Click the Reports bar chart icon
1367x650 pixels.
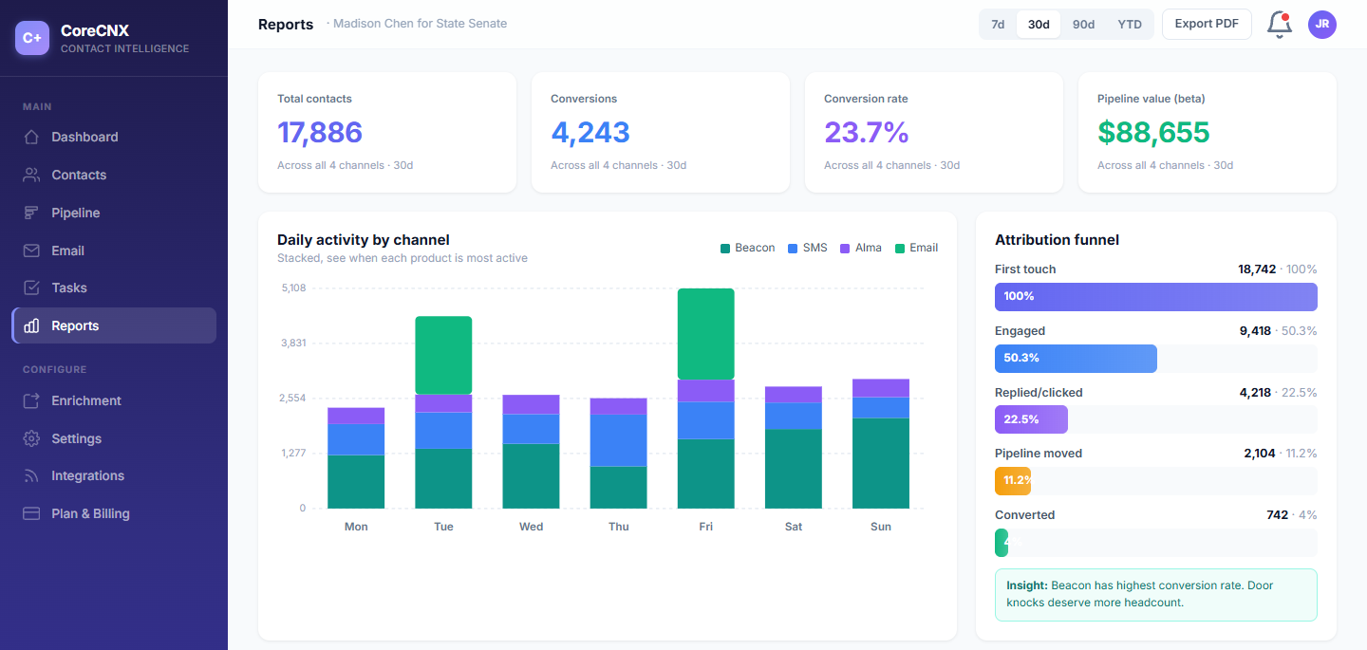click(31, 325)
